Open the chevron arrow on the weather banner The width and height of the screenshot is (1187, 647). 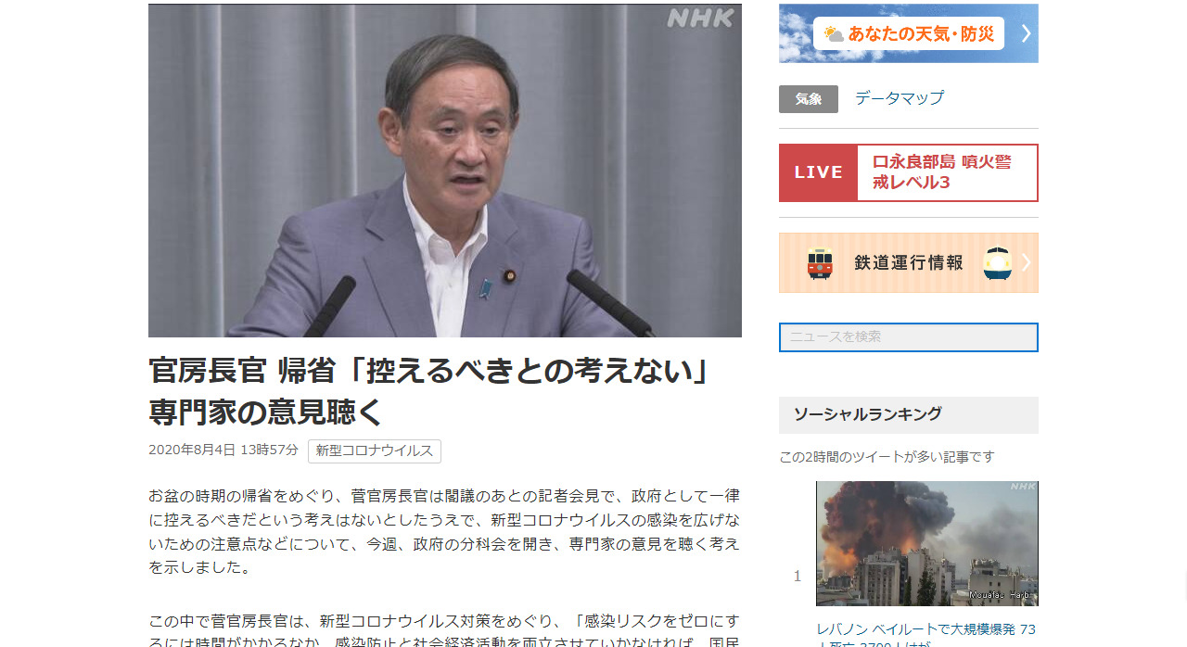[1026, 33]
